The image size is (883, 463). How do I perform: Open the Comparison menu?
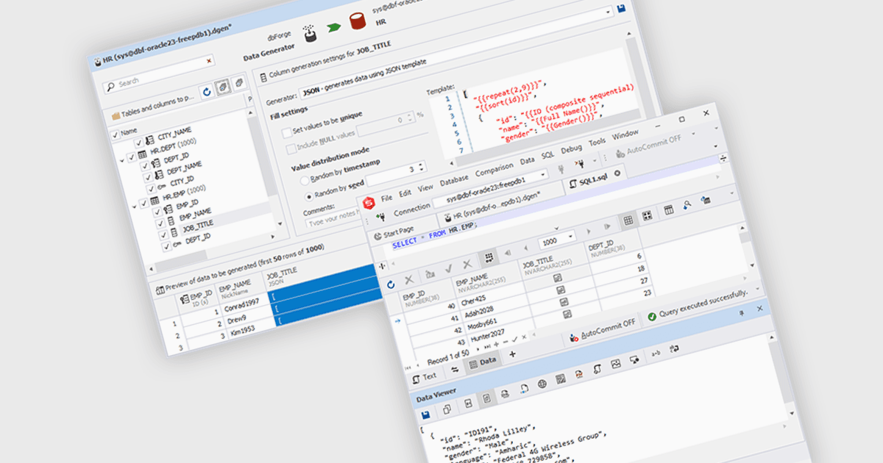pos(494,170)
